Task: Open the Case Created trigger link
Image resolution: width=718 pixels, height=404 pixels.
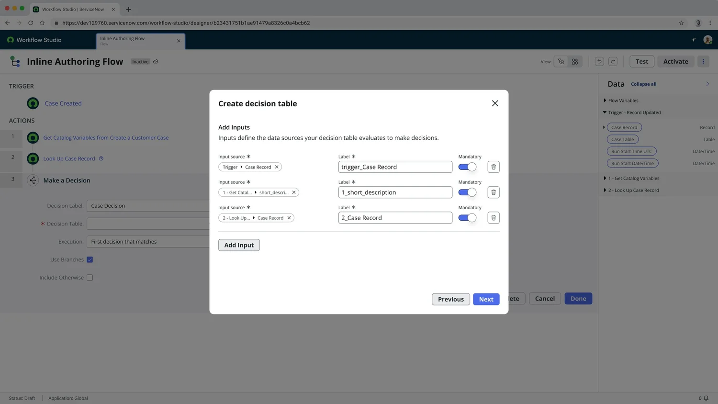Action: pos(63,103)
